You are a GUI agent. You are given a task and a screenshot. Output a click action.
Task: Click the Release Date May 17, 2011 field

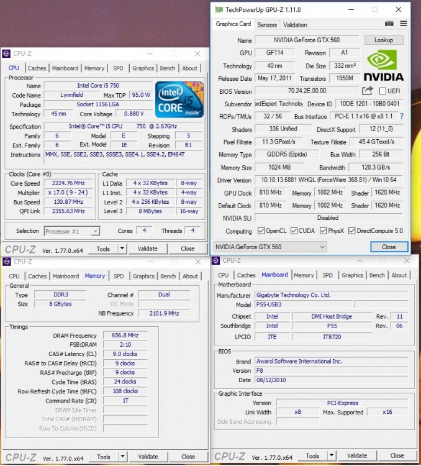(x=274, y=78)
